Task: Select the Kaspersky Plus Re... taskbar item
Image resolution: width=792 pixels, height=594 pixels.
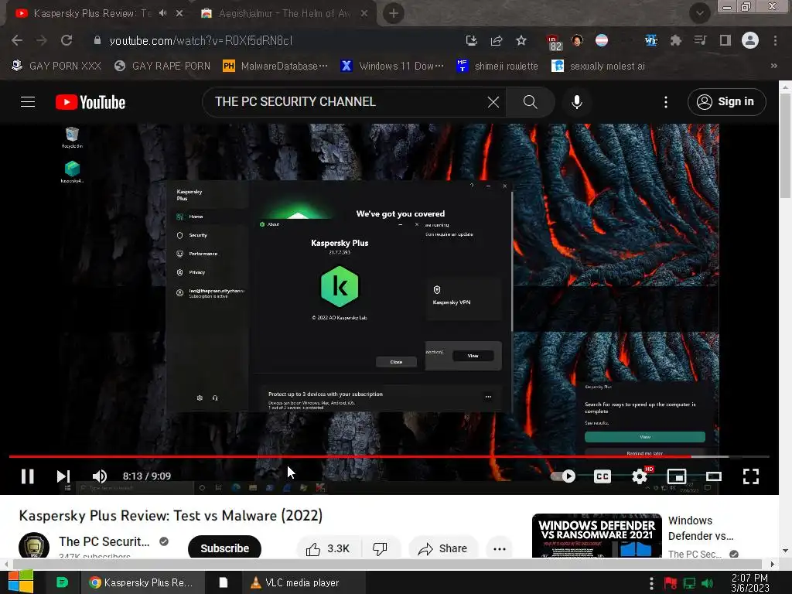Action: pyautogui.click(x=142, y=582)
